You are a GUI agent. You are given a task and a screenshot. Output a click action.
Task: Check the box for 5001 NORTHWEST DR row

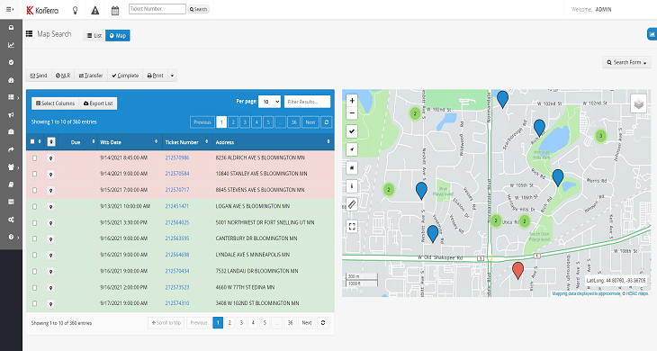click(x=35, y=223)
